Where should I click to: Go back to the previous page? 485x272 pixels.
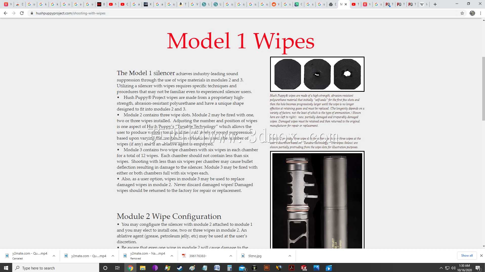[x=6, y=13]
